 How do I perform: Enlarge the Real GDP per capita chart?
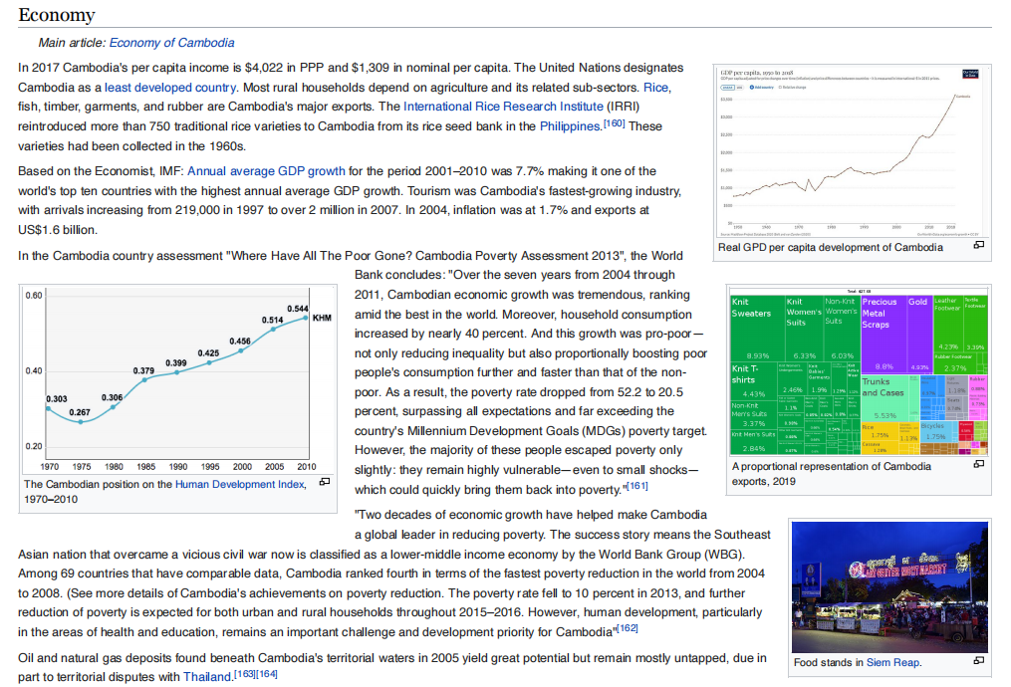pos(978,245)
